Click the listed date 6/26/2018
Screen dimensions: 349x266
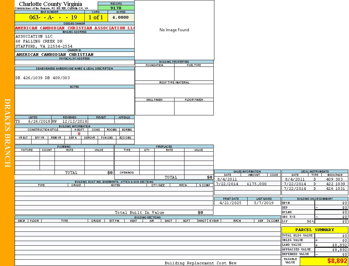pyautogui.click(x=39, y=122)
